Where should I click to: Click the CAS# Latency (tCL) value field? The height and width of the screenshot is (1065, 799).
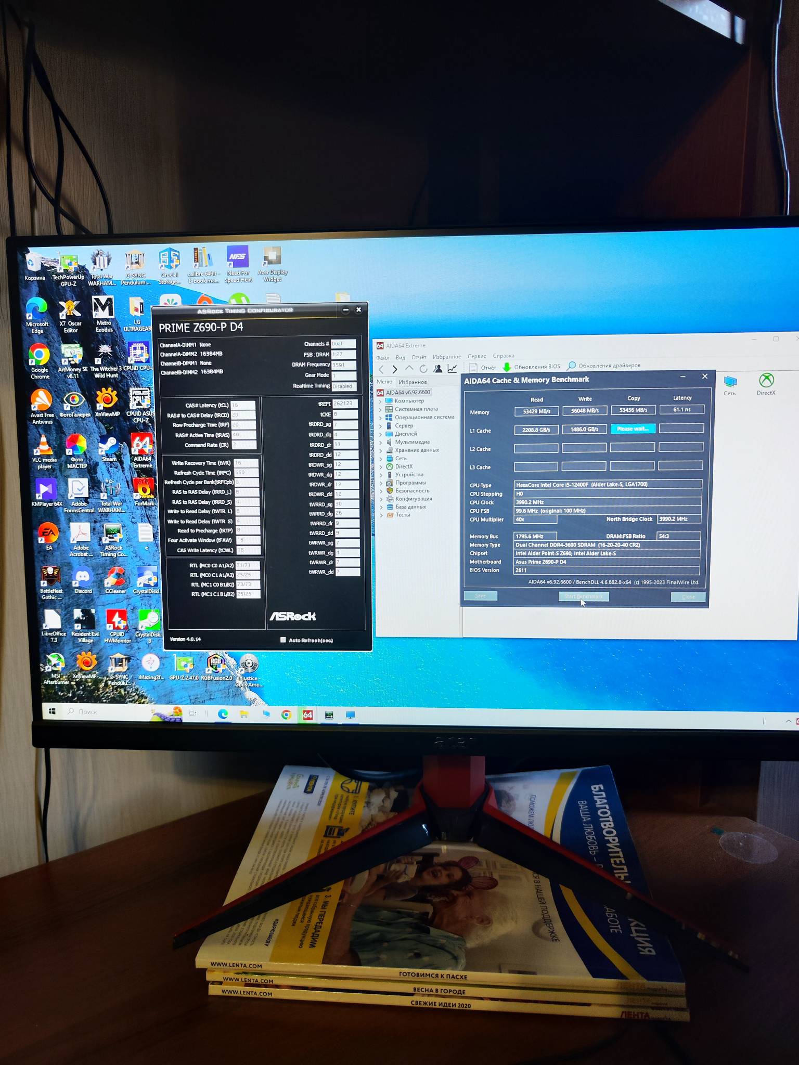pos(243,405)
